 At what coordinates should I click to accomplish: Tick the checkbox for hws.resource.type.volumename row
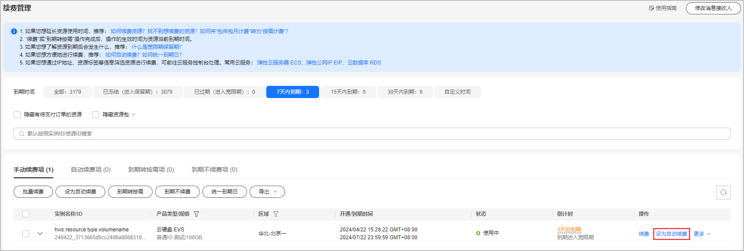point(26,234)
